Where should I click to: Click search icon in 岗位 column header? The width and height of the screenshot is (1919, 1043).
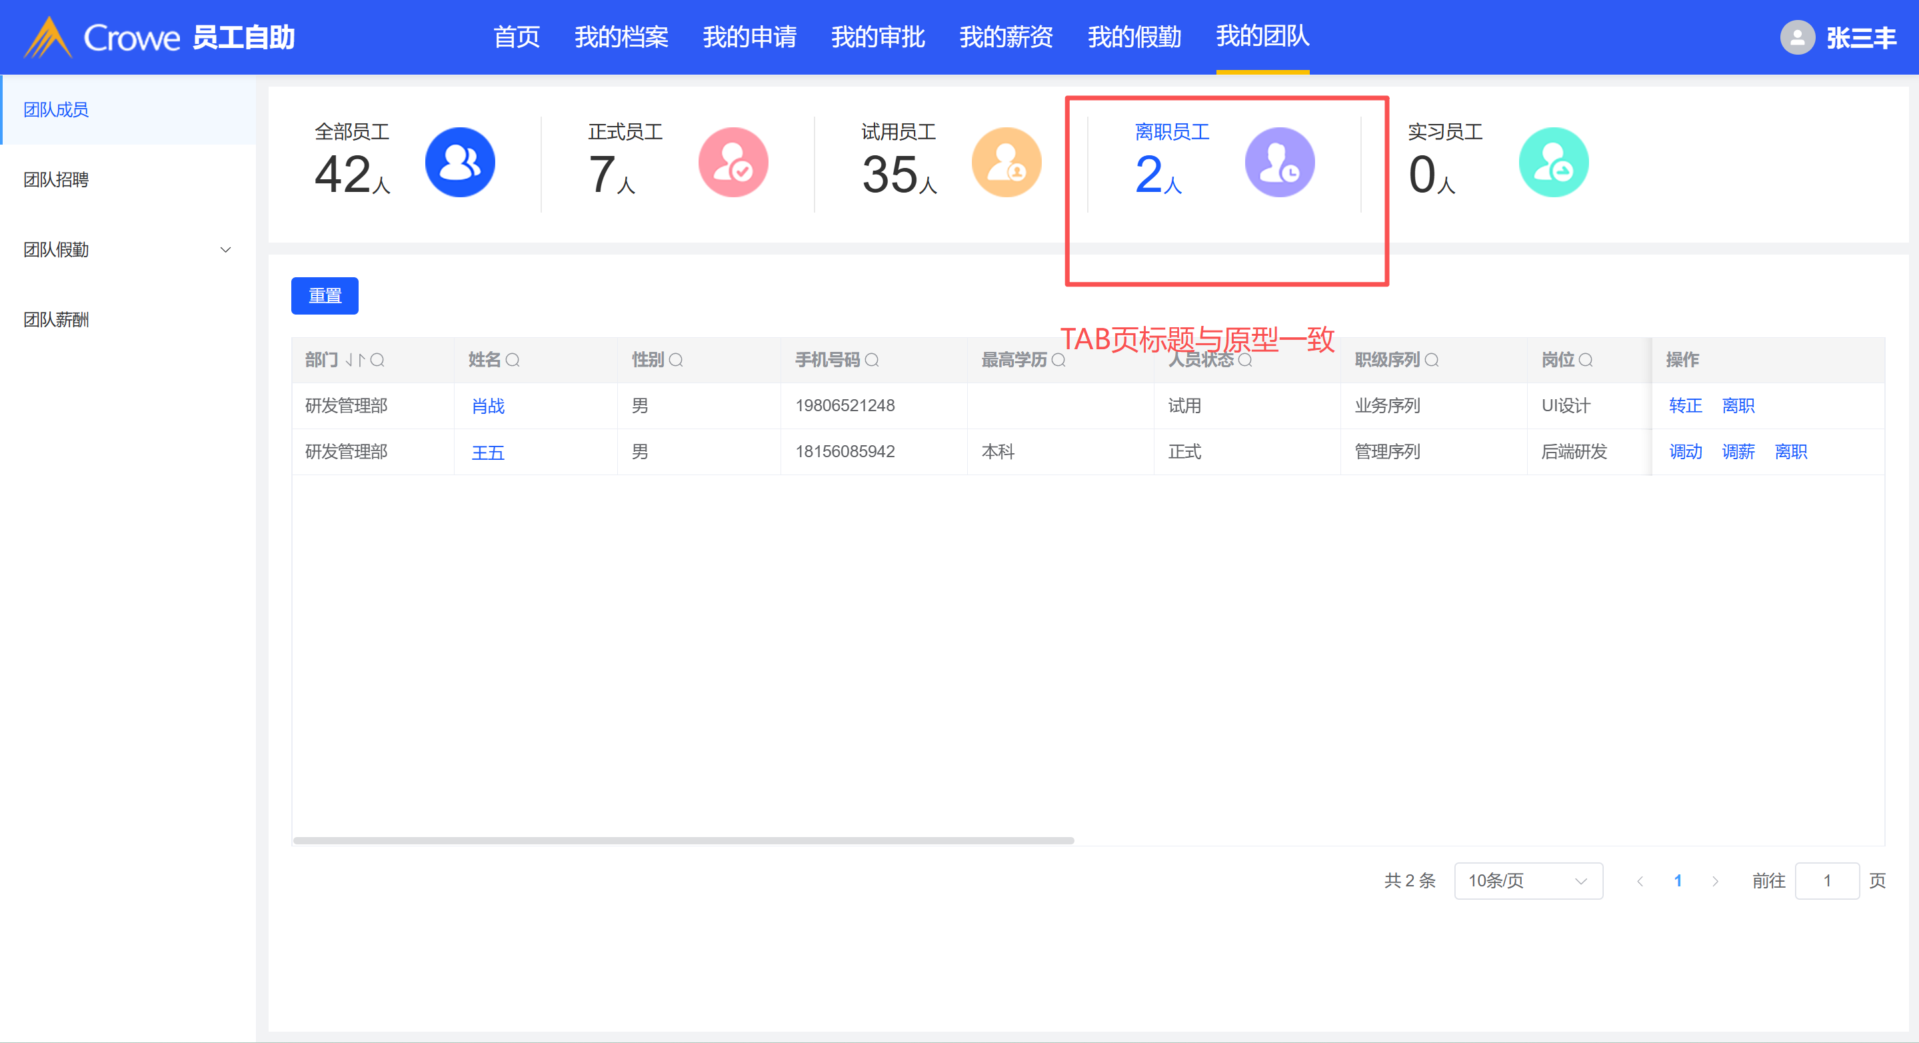tap(1585, 361)
